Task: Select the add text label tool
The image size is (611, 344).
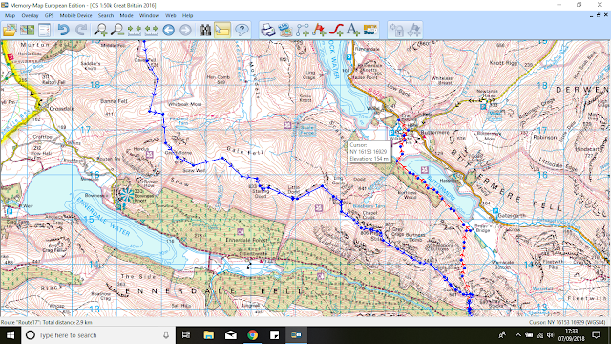Action: [353, 30]
